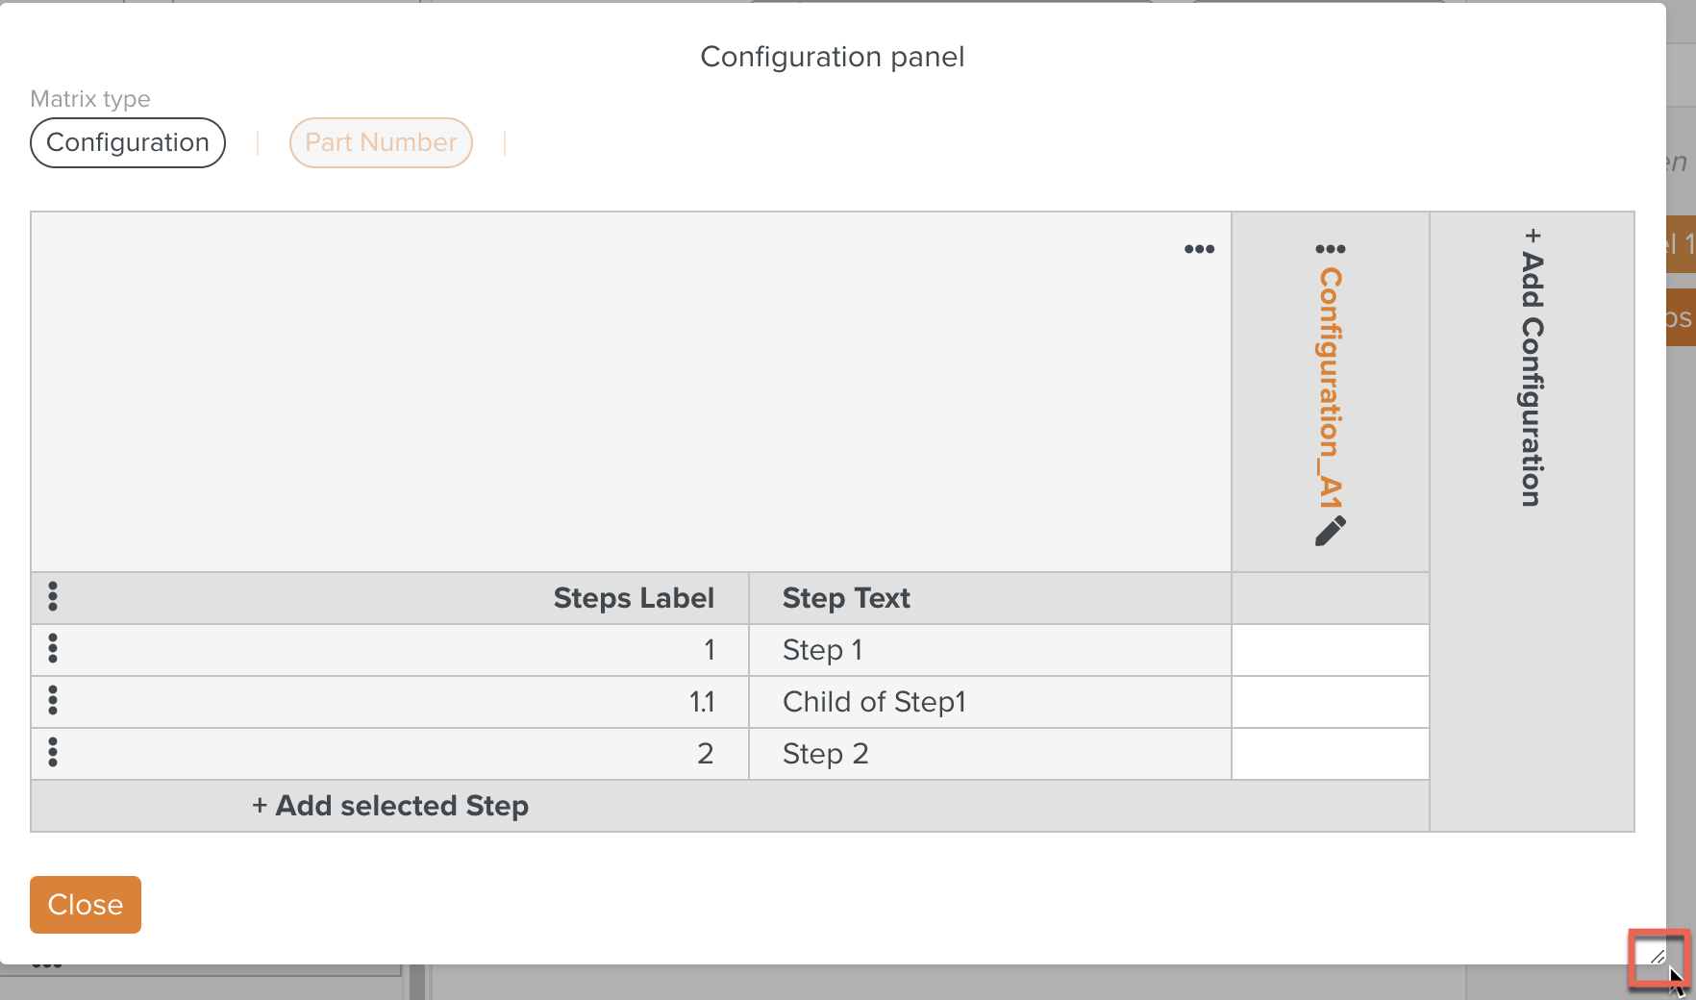Click the Configuration_A1 column title
The height and width of the screenshot is (1000, 1696).
click(x=1331, y=387)
